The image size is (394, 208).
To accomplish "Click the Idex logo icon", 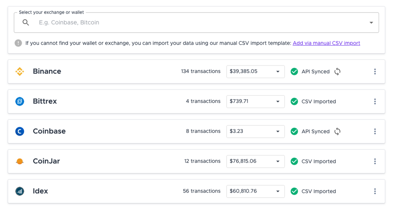I will pos(20,191).
